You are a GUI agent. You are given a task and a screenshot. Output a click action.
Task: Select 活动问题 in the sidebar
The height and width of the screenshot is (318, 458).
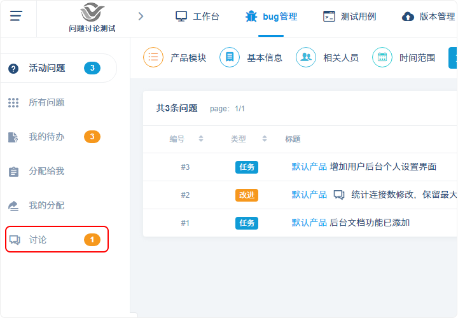59,68
